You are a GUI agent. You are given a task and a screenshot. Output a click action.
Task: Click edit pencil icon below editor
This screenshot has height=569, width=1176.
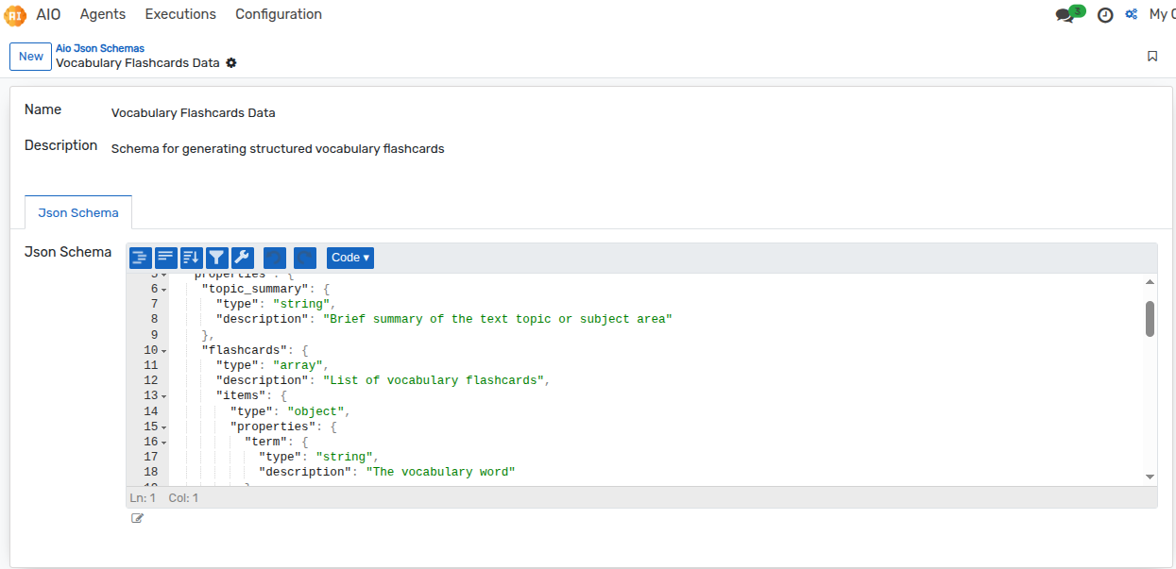point(138,518)
